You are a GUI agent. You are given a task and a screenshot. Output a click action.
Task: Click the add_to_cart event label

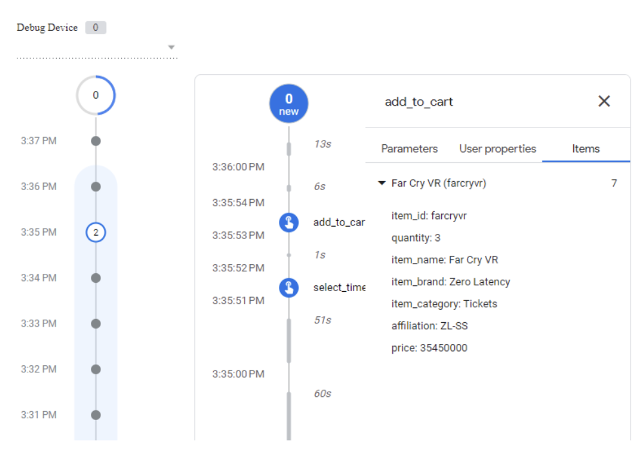339,222
